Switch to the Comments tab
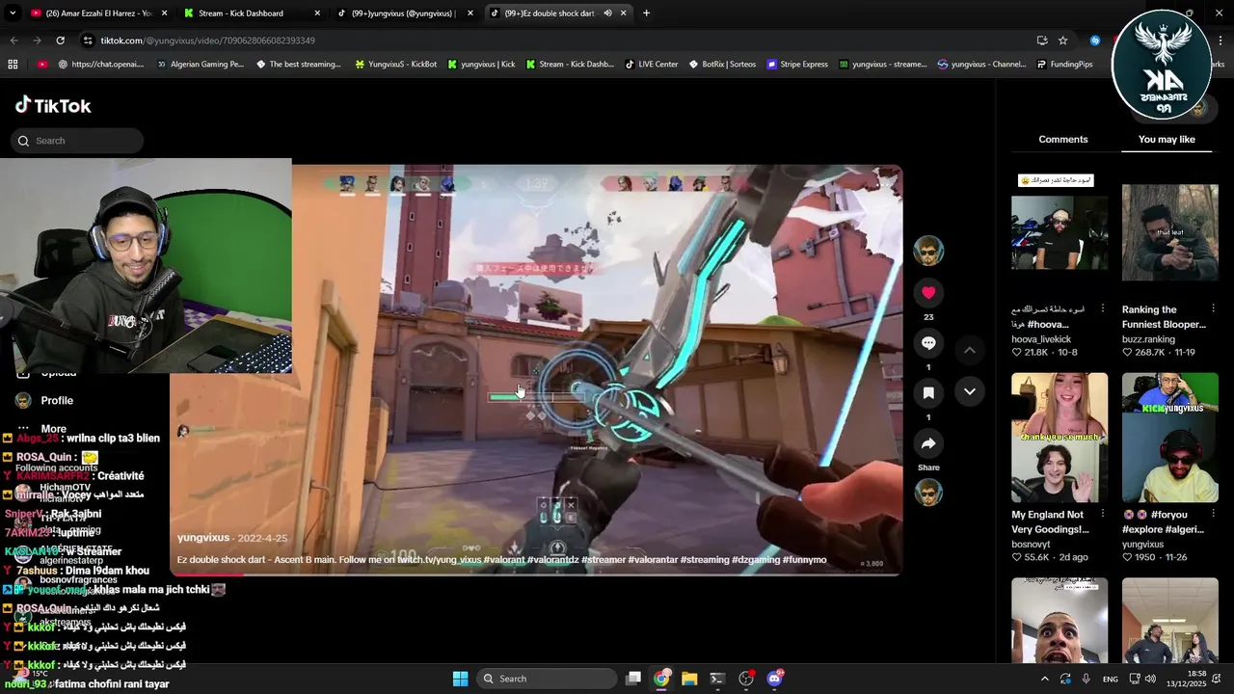 (x=1063, y=140)
